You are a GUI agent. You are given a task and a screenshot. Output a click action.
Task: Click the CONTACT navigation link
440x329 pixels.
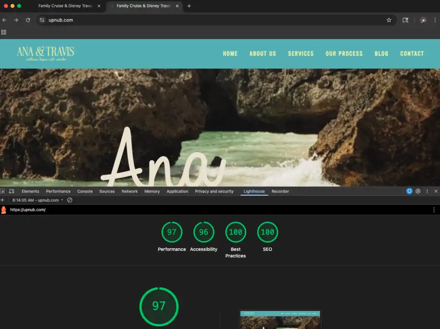(412, 54)
